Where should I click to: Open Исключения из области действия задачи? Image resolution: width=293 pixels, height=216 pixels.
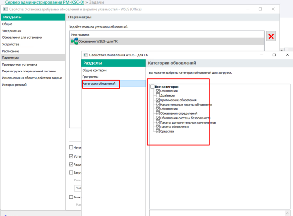[x=32, y=78]
